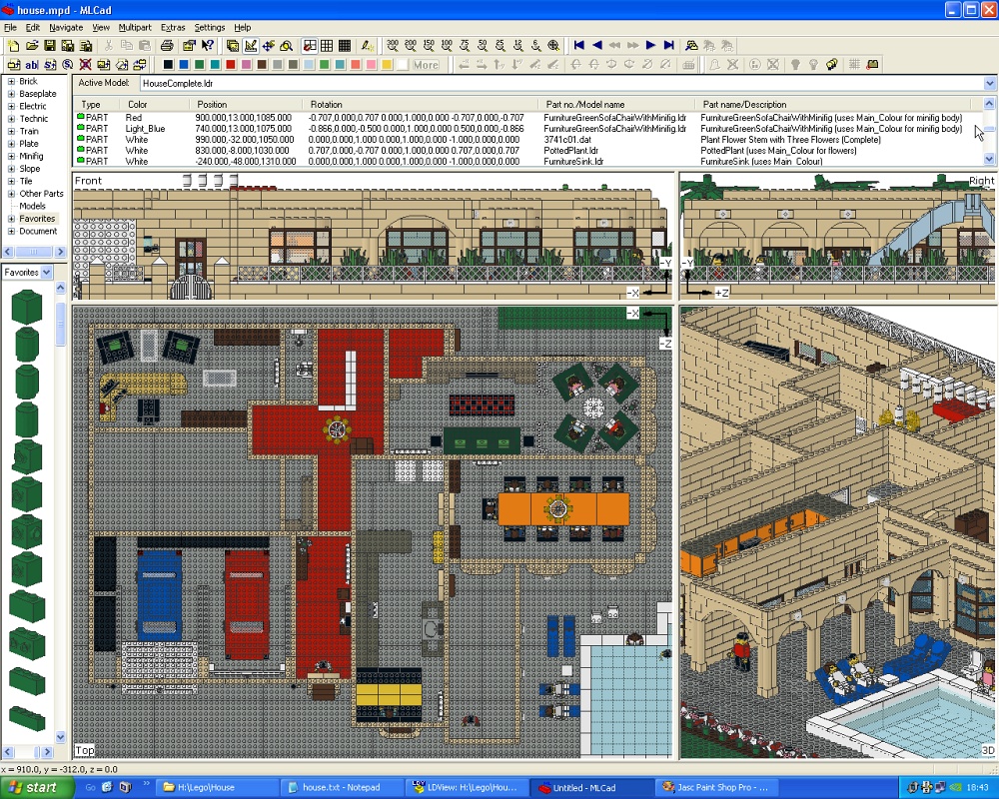
Task: Select the Models tree item
Action: pos(32,207)
